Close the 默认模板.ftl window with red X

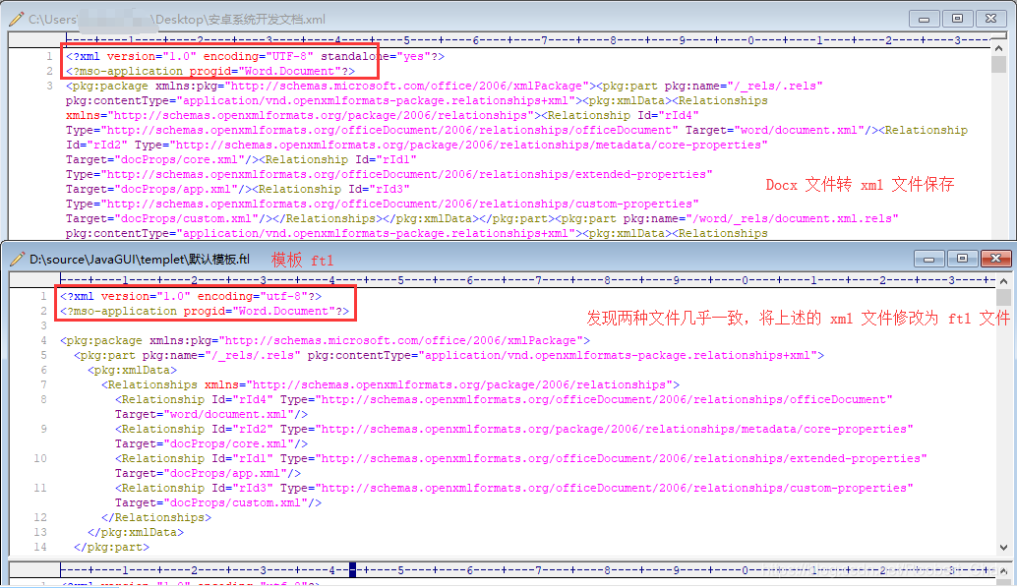(x=995, y=259)
